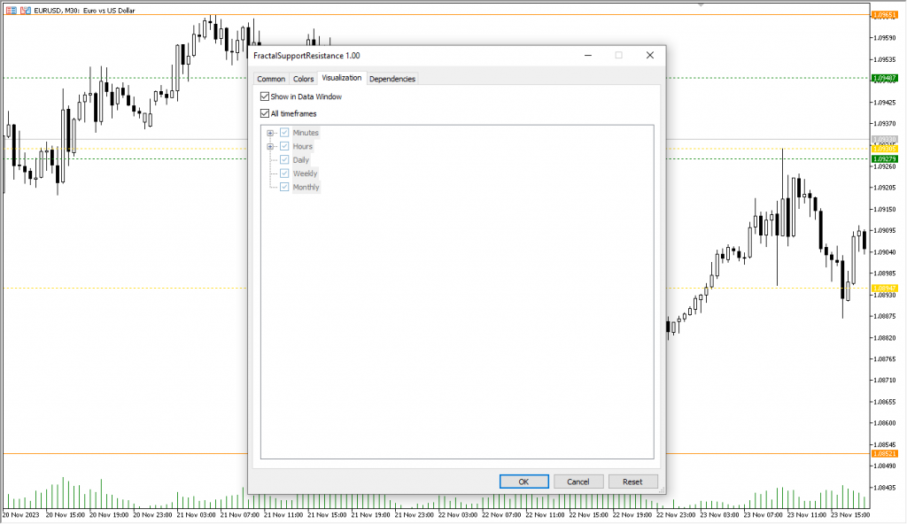Uncheck the Minutes timeframe
This screenshot has height=524, width=907.
click(x=284, y=133)
